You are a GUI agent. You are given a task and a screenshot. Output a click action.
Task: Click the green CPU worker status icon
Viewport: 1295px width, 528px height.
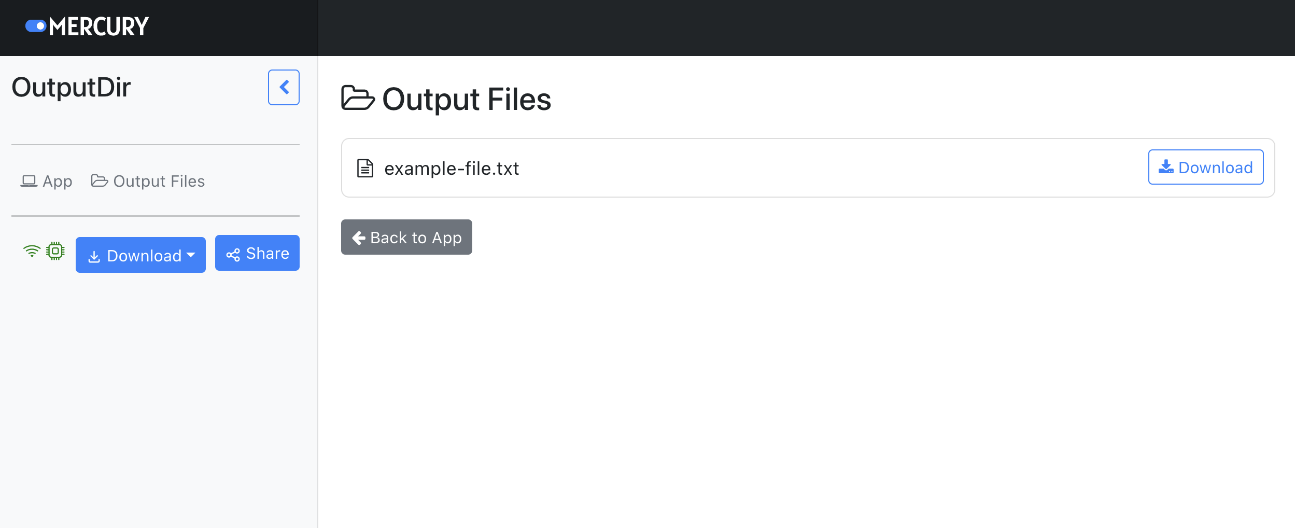[x=55, y=251]
